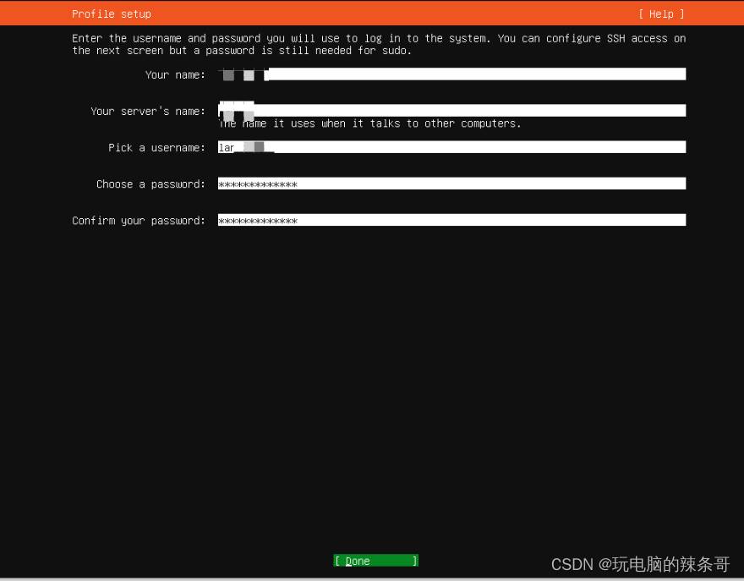
Task: Activate the Choose a password field
Action: pyautogui.click(x=473, y=184)
